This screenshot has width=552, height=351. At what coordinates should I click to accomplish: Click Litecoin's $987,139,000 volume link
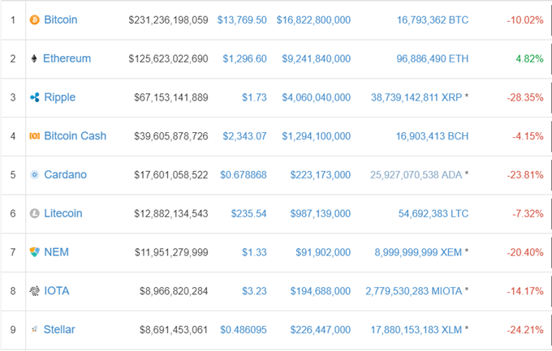pyautogui.click(x=316, y=214)
